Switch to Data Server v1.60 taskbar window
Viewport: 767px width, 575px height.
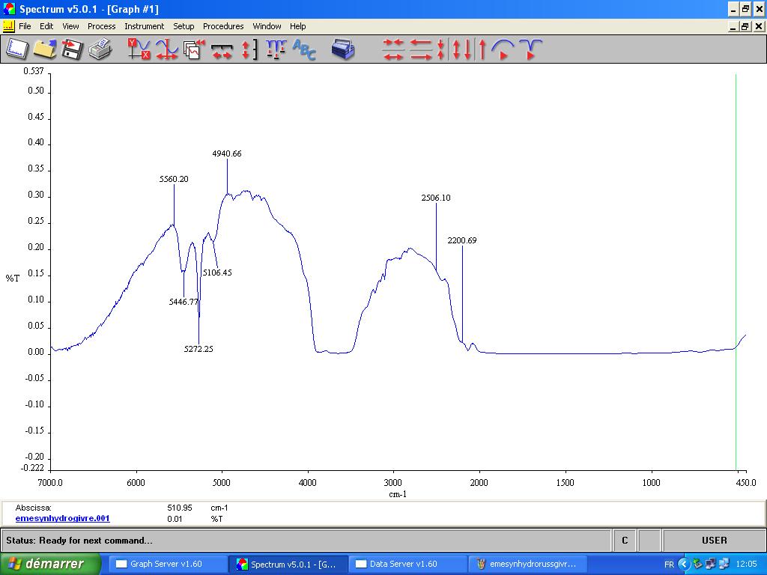pyautogui.click(x=403, y=564)
